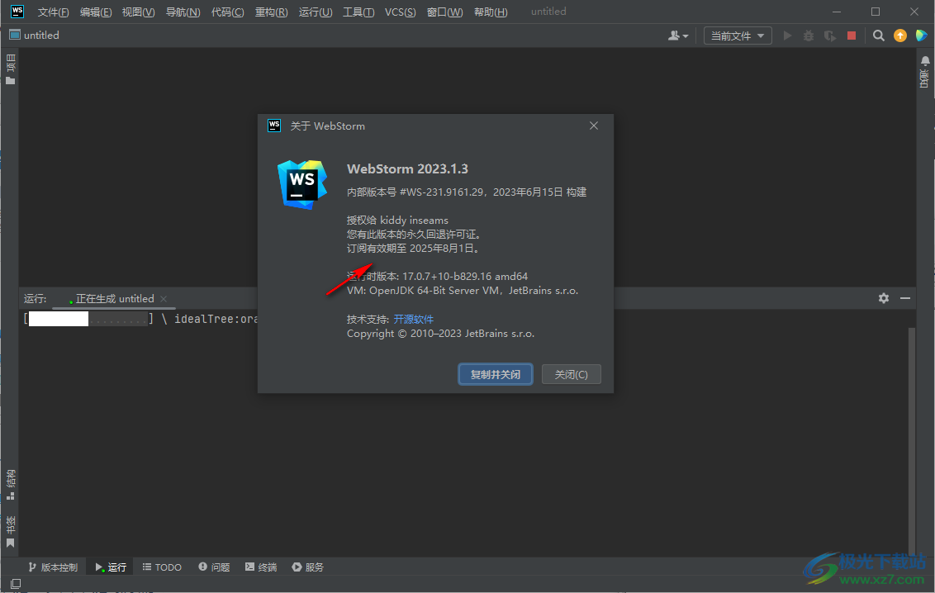
Task: Click the Debug bug icon
Action: click(809, 36)
